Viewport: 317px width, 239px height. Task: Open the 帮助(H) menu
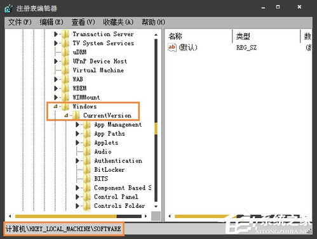pyautogui.click(x=153, y=22)
